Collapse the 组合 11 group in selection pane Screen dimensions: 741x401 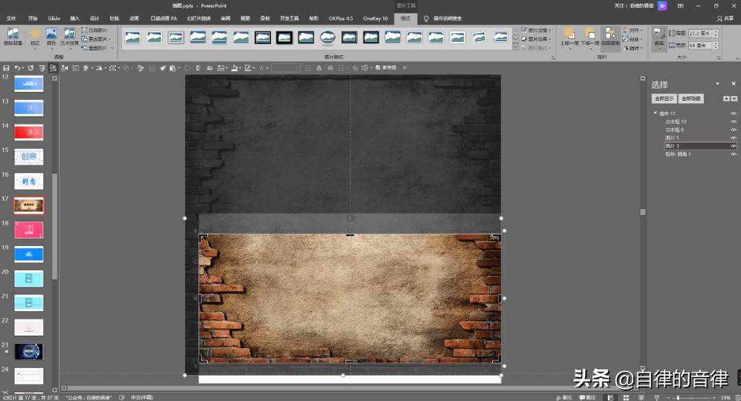click(655, 113)
